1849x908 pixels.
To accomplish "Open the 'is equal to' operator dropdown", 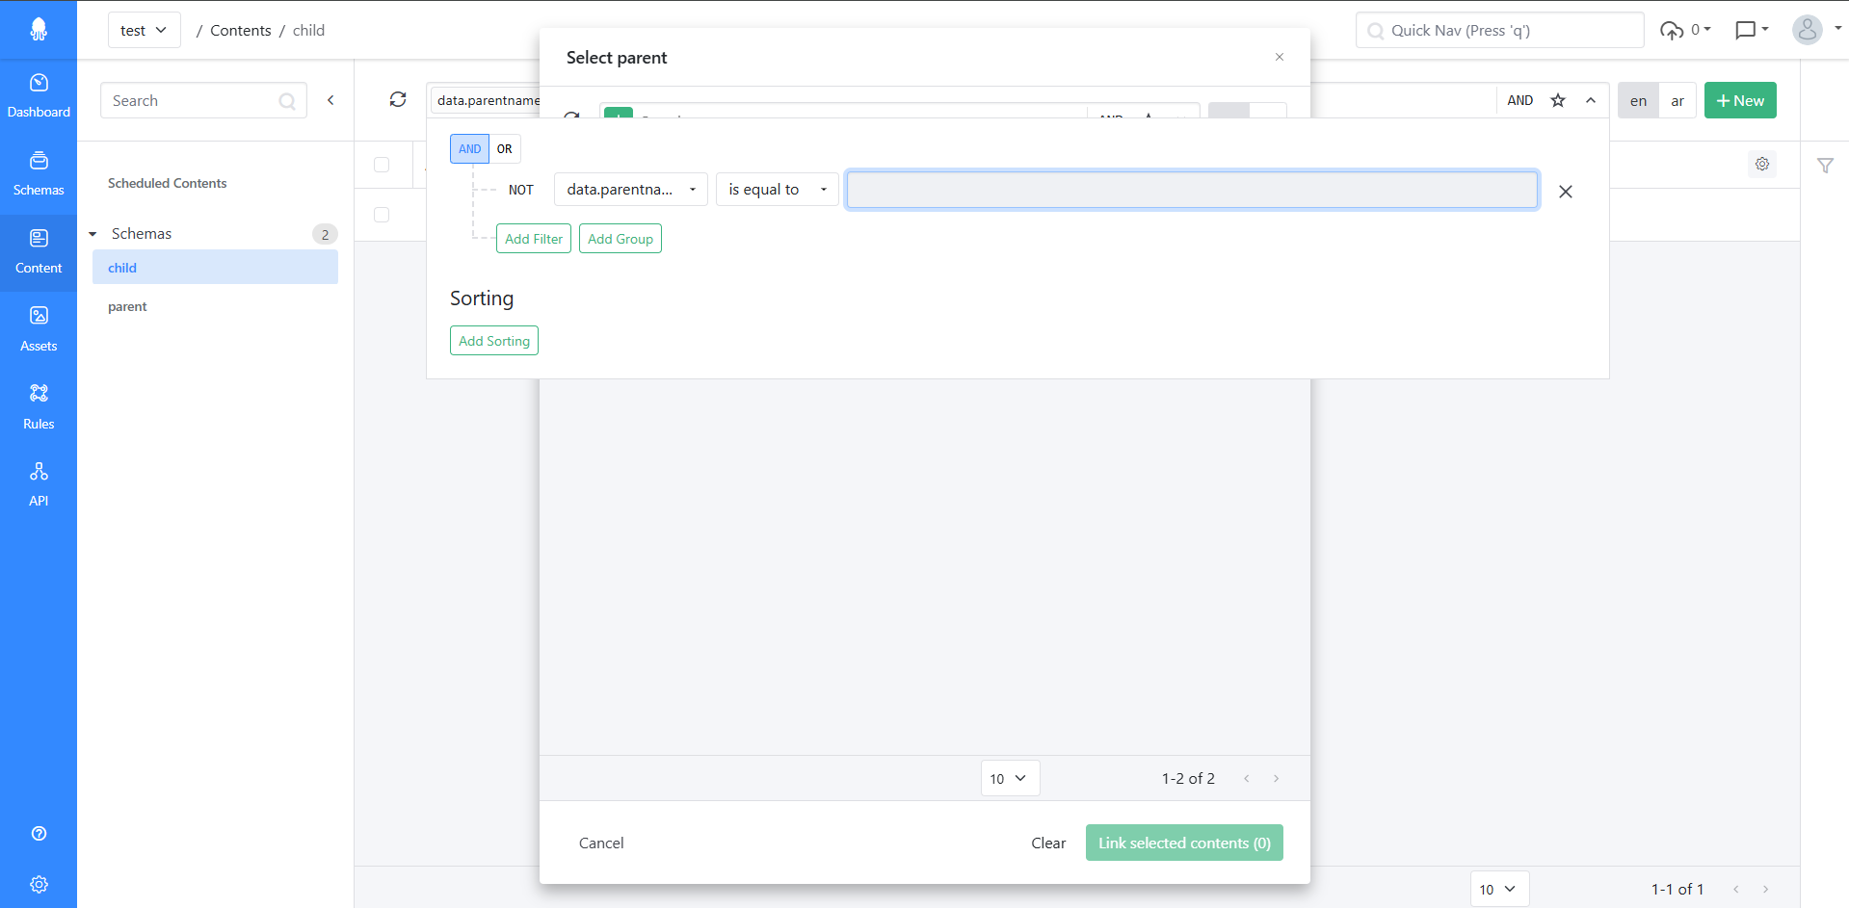I will [x=777, y=190].
